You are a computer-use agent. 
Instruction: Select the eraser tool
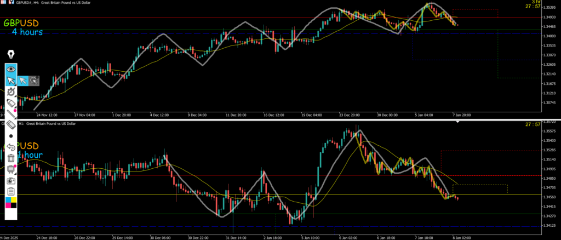click(11, 124)
